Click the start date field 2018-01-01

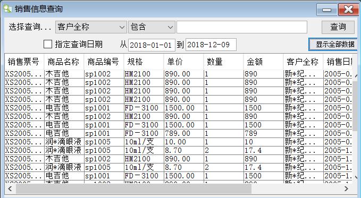coord(152,45)
